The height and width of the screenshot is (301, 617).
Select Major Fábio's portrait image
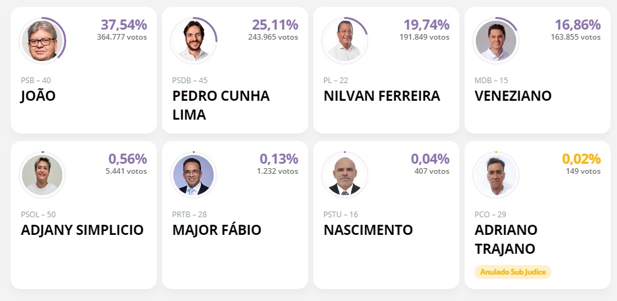[193, 175]
